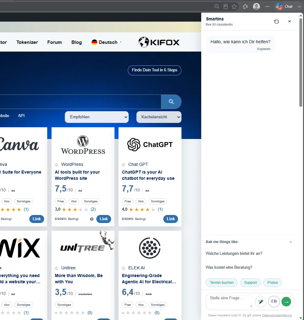The image size is (304, 320).
Task: Click the ChatGPT logo thumbnail
Action: click(x=150, y=145)
